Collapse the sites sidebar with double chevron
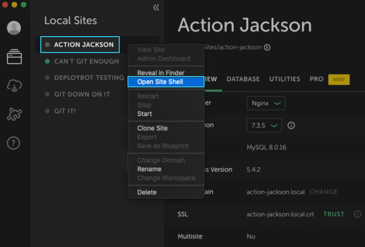The image size is (365, 247). 156,8
